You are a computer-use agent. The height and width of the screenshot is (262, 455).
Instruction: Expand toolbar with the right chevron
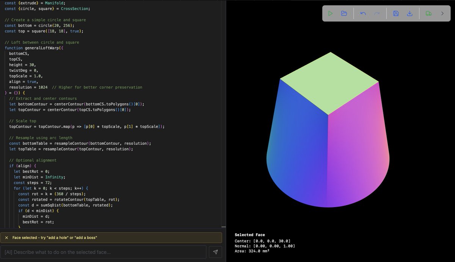[x=442, y=14]
